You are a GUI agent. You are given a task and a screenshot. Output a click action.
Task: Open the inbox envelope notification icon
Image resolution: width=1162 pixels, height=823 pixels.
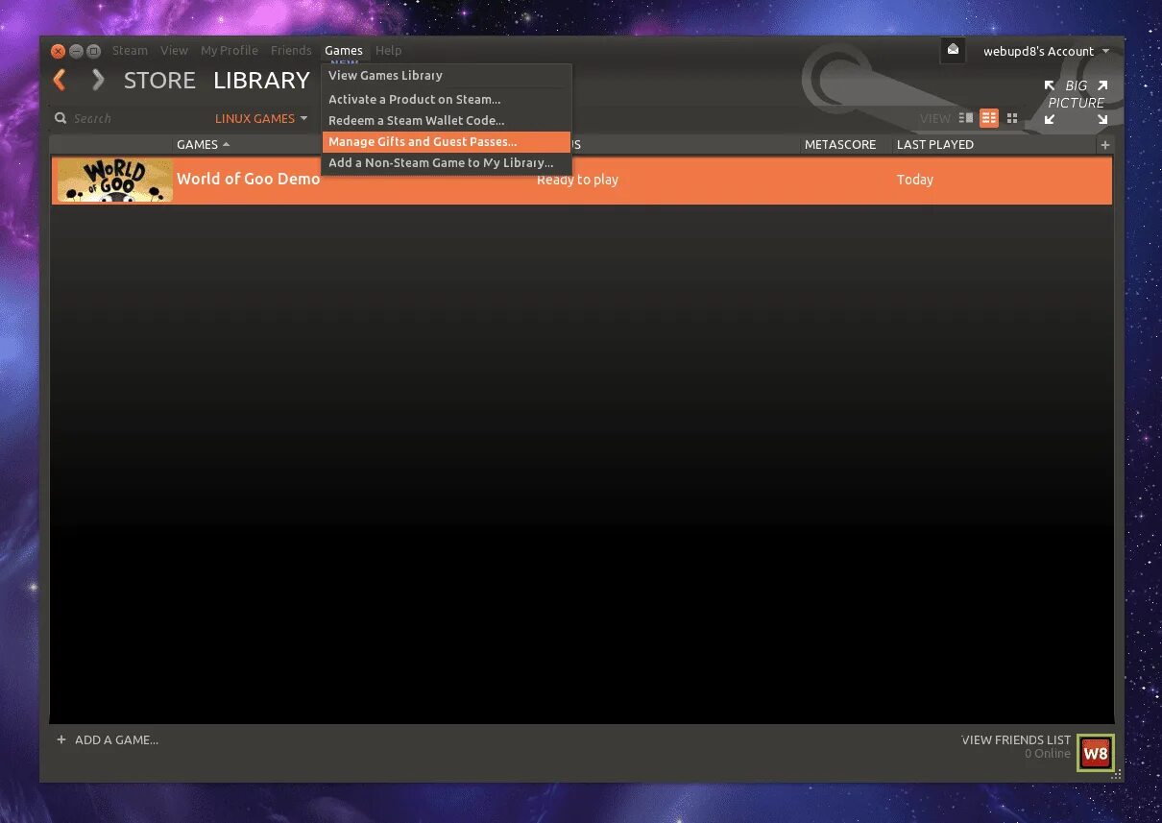tap(953, 50)
